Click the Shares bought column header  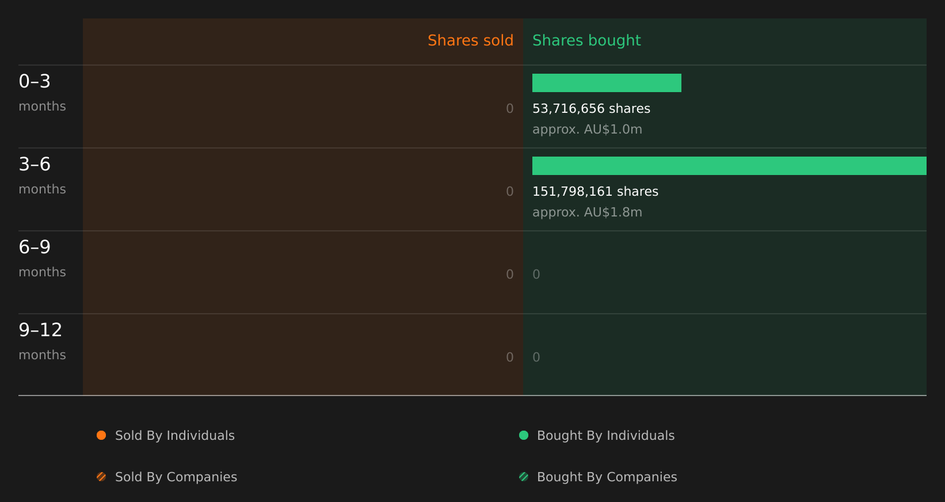click(586, 40)
